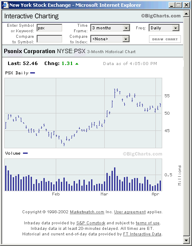The width and height of the screenshot is (192, 246).
Task: Click the Internet Explorer icon in title bar
Action: click(5, 5)
